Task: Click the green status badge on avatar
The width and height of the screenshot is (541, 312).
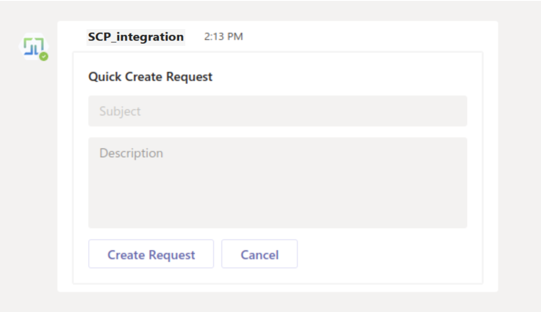Action: (x=44, y=56)
